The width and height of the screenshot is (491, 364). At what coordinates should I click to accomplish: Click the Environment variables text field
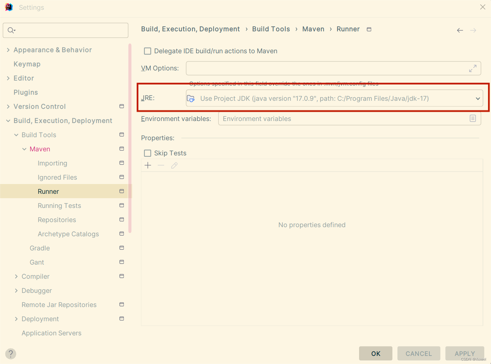pos(350,119)
